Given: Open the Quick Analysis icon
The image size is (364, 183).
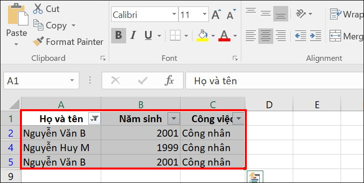Looking at the screenshot, I should pyautogui.click(x=255, y=177).
